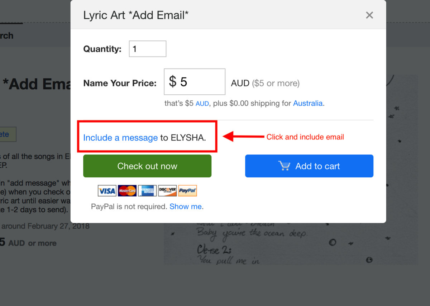
Task: Click the Visa card icon
Action: [107, 191]
